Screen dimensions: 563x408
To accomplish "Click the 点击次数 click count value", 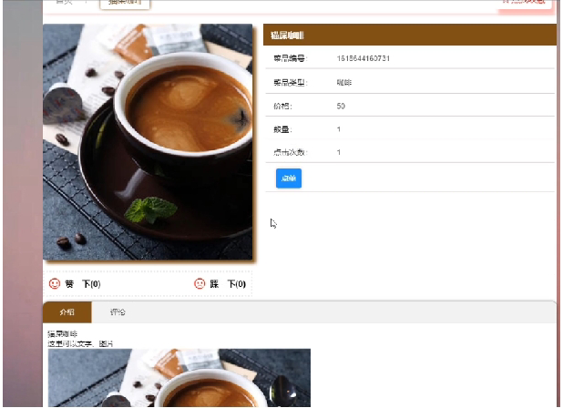I will coord(339,152).
